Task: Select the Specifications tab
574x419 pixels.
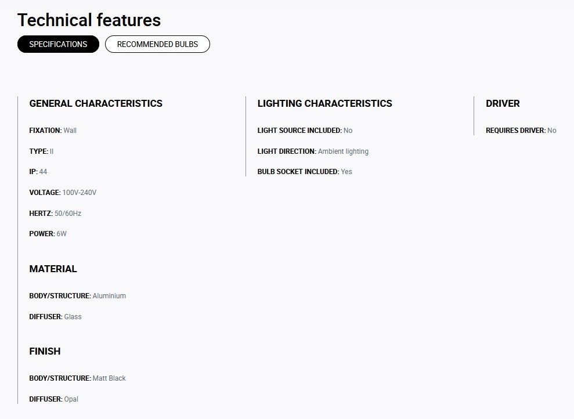Action: (x=58, y=44)
